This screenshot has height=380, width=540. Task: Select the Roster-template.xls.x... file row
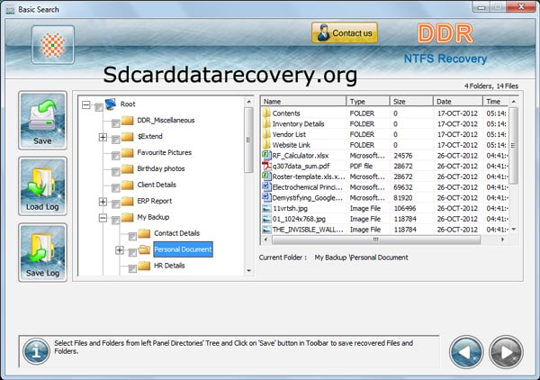[x=384, y=176]
